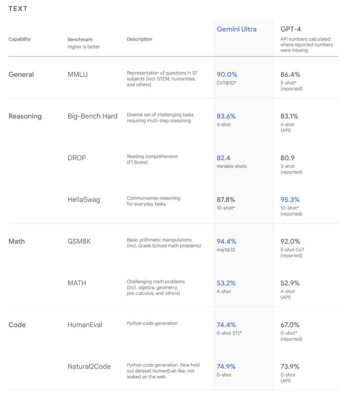Click the Reasoning capability category label
The width and height of the screenshot is (353, 400).
(x=25, y=116)
